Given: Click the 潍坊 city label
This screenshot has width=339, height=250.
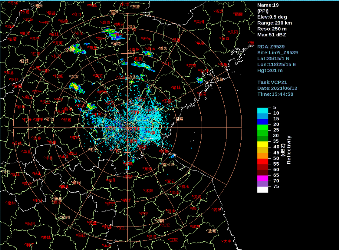Looking at the screenshot, I should (164, 48).
